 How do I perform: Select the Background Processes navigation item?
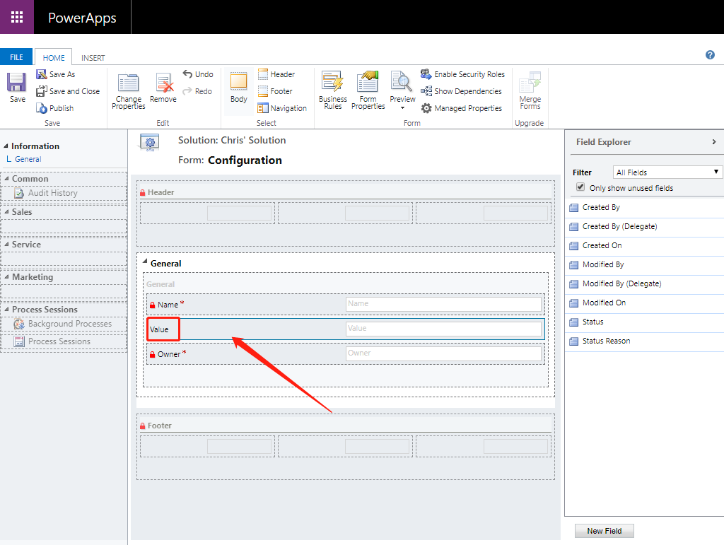(64, 324)
